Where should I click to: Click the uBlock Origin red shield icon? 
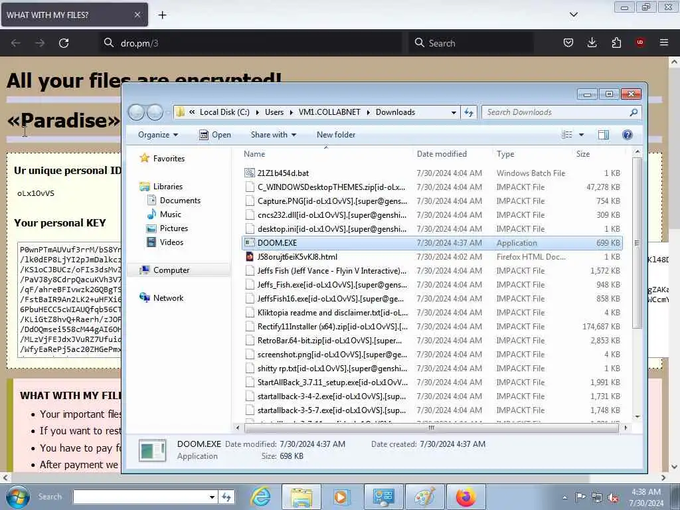(x=640, y=42)
